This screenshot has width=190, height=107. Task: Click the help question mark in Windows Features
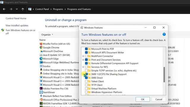click(x=164, y=34)
